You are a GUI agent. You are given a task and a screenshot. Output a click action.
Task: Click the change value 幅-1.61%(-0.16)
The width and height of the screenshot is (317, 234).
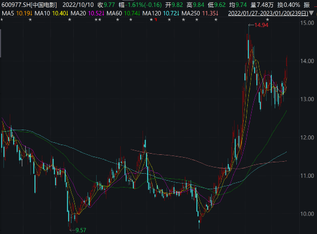140,5
